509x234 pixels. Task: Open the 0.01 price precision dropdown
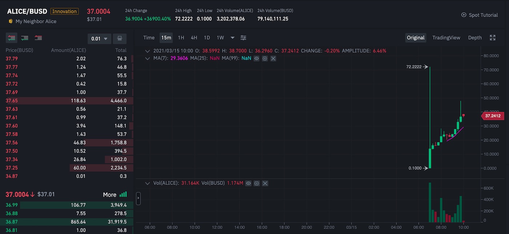pyautogui.click(x=99, y=39)
